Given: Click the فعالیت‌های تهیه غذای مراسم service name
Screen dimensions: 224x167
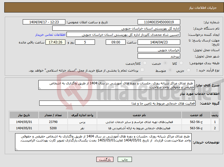Looking at the screenshot, I should click(x=139, y=122).
